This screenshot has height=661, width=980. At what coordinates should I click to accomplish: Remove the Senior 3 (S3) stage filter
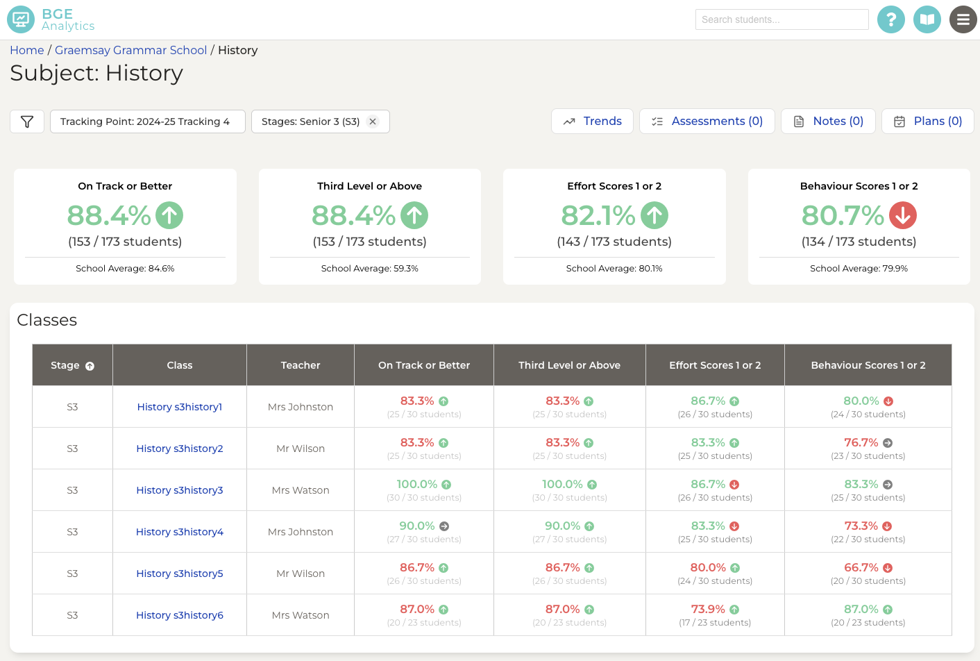[x=373, y=121]
